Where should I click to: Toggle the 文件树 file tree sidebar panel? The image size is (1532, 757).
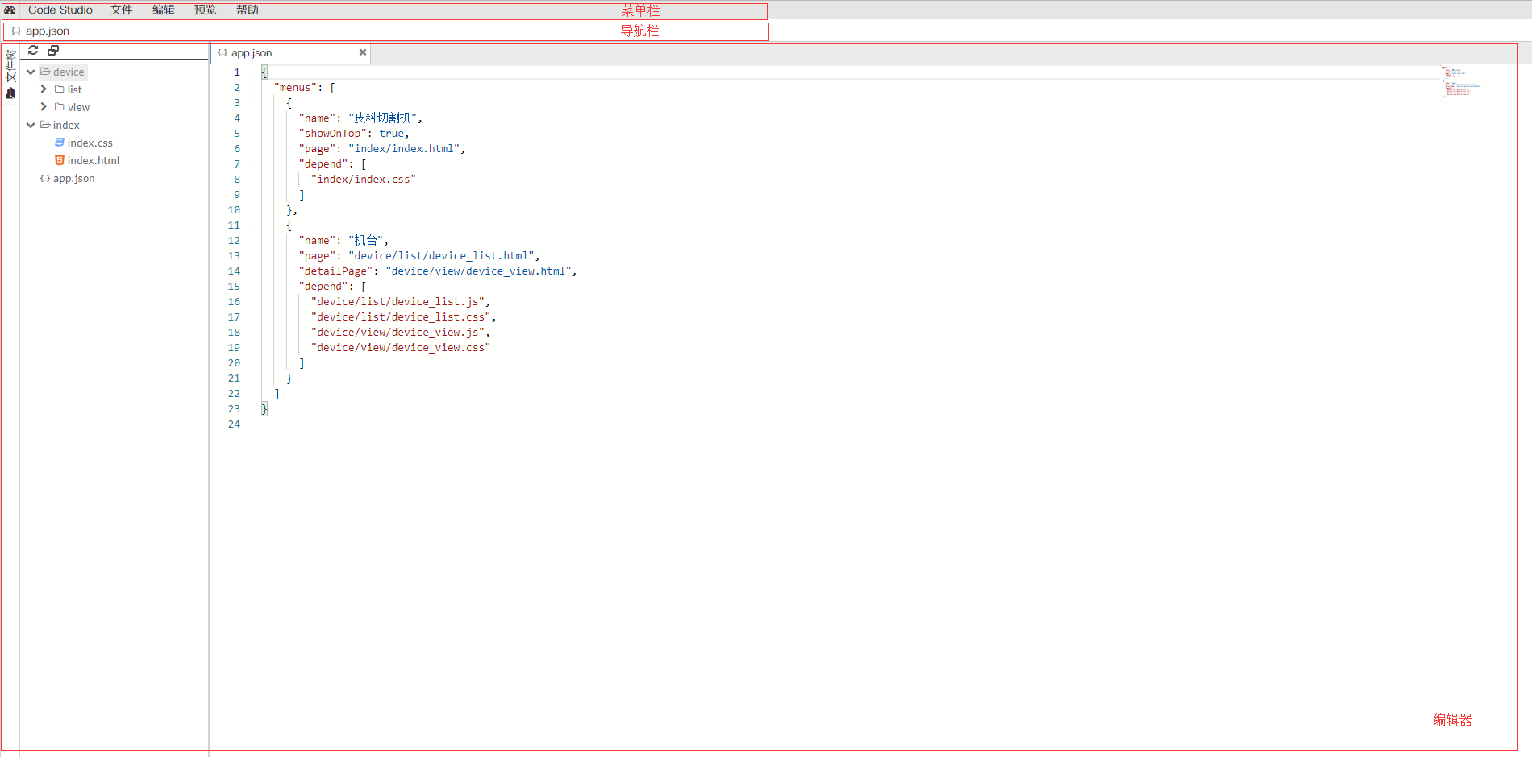click(10, 66)
